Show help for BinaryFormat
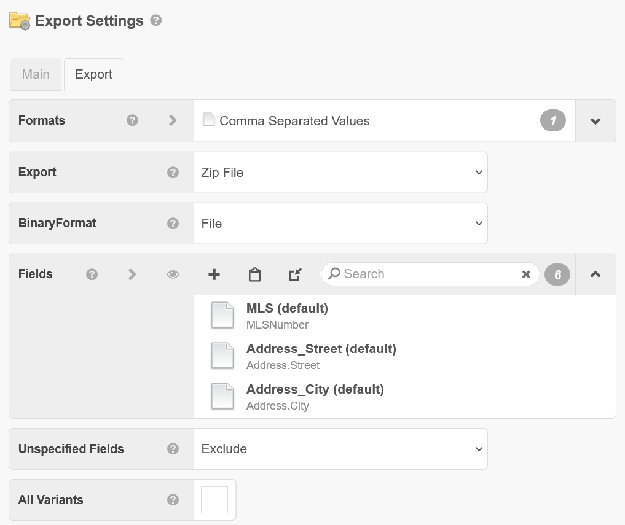The width and height of the screenshot is (625, 525). pos(173,223)
